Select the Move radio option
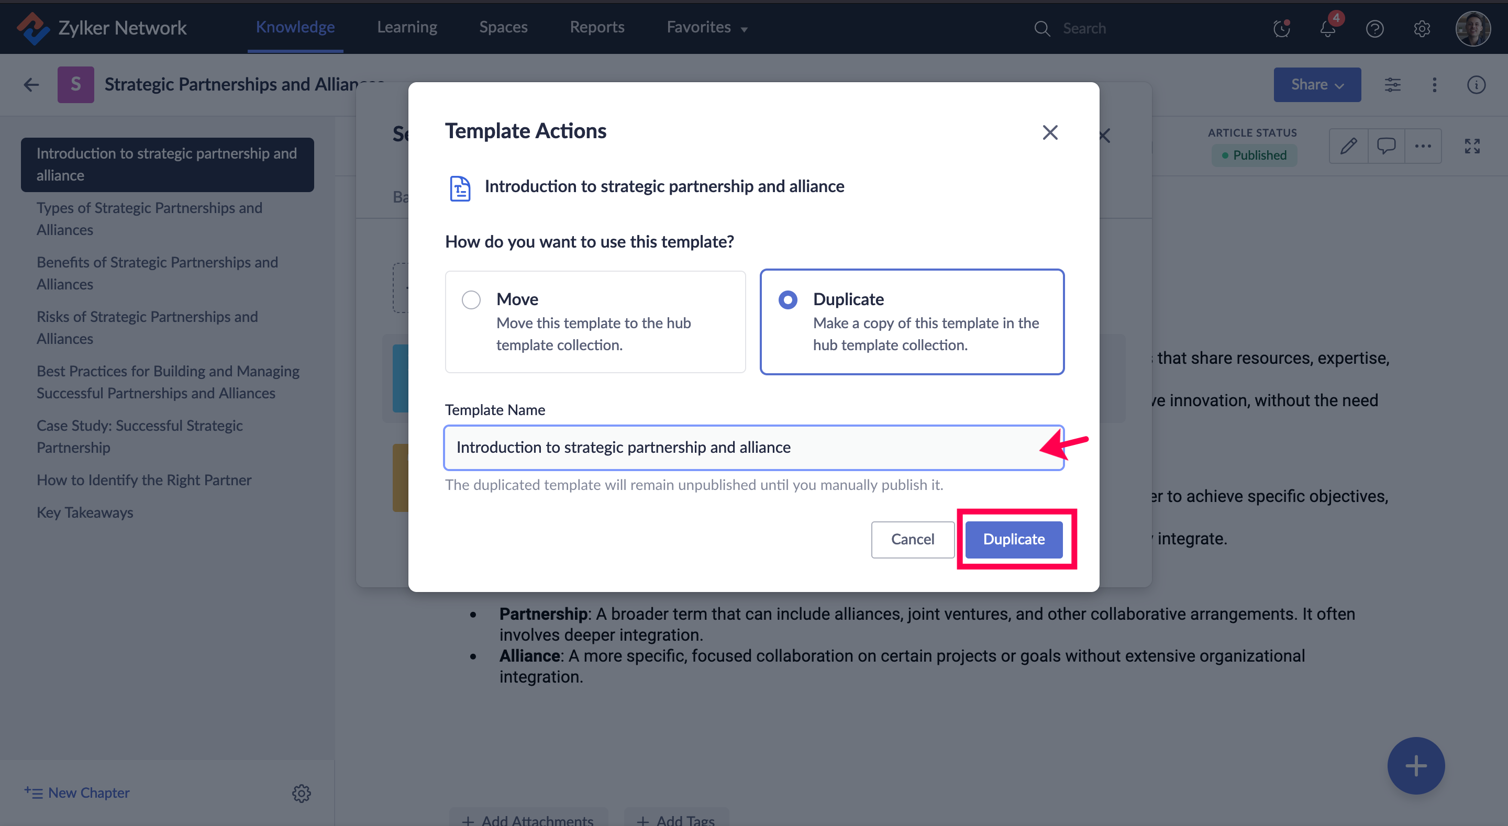This screenshot has height=826, width=1508. [471, 300]
